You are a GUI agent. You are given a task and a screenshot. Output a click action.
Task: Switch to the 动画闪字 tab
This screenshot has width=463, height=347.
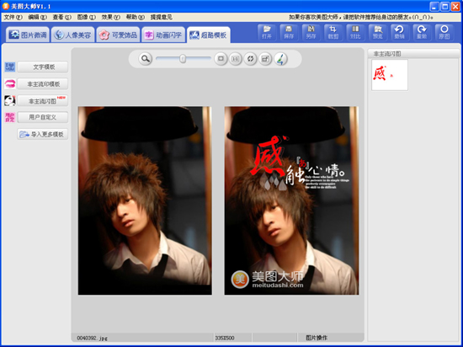[163, 35]
